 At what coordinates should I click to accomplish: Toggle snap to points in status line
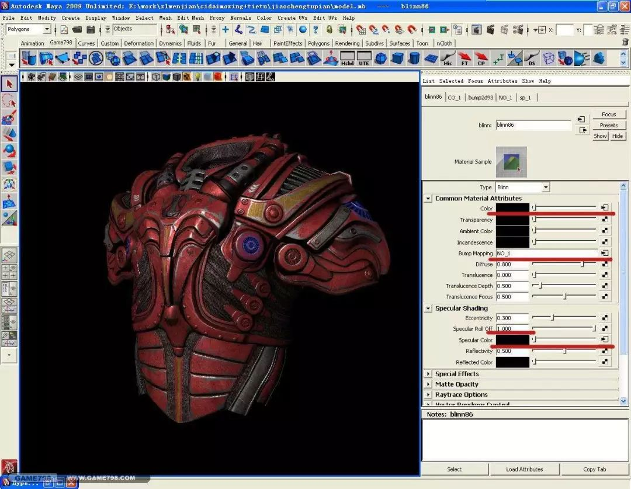point(386,29)
